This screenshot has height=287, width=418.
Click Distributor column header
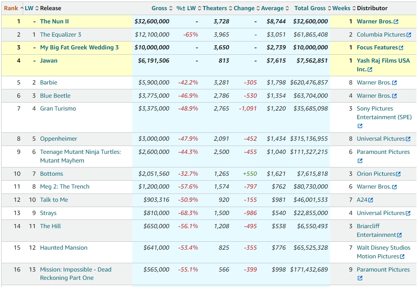(x=372, y=8)
